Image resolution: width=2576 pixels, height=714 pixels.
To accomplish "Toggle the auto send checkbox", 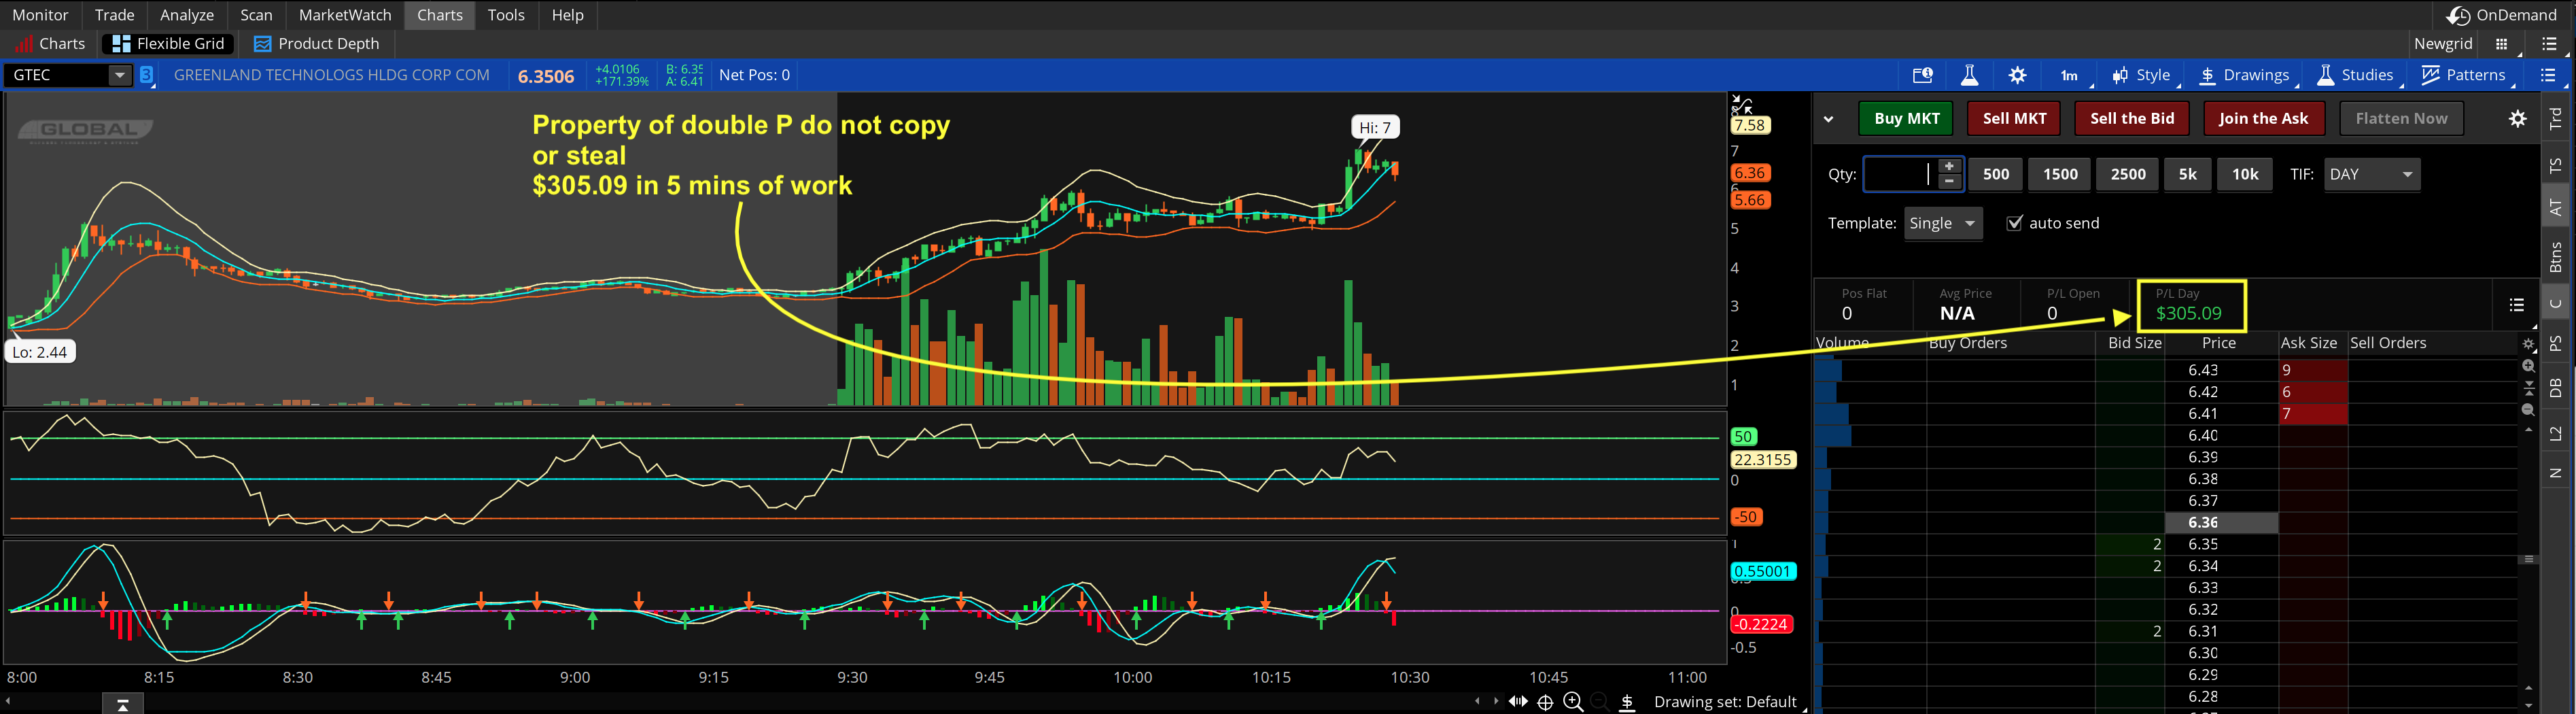I will (2014, 223).
